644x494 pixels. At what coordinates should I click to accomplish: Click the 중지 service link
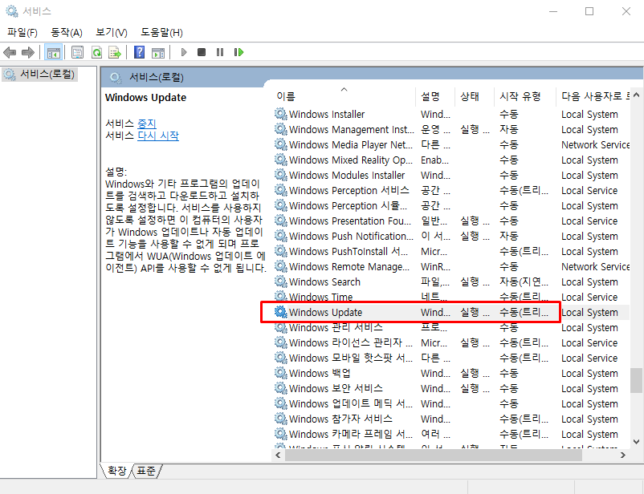147,123
